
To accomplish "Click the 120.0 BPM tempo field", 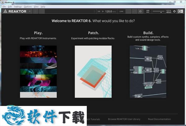I will pos(109,11).
